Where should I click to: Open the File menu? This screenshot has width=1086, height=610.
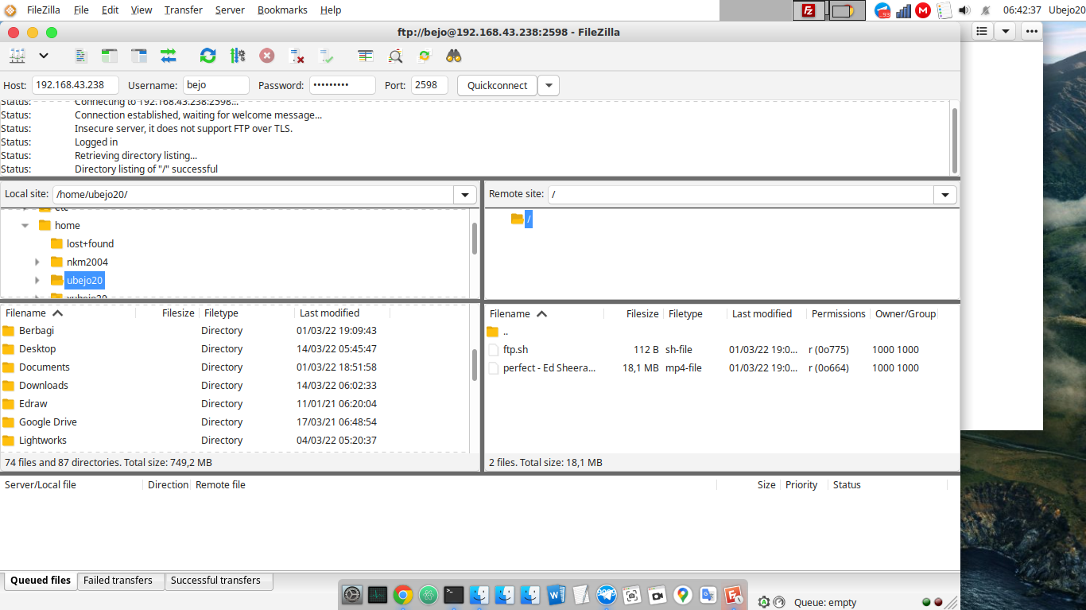pos(81,10)
